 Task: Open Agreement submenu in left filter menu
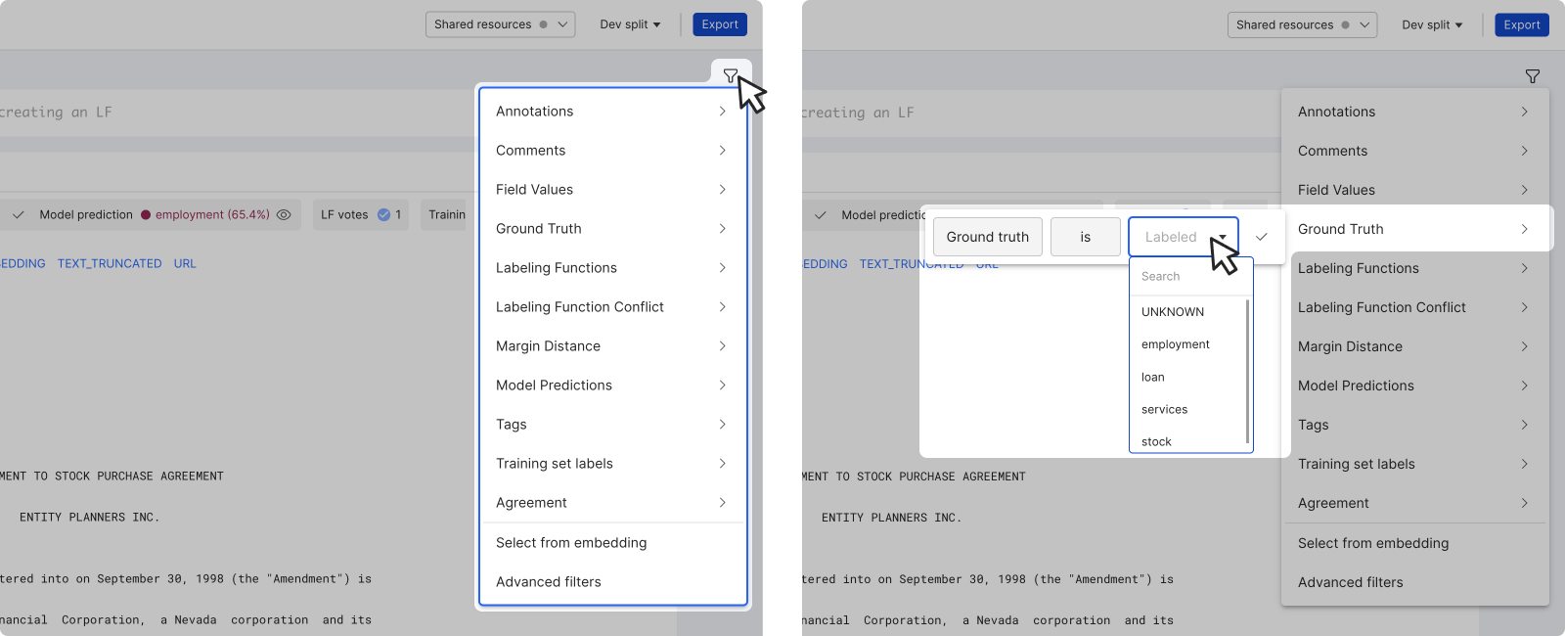[x=613, y=503]
